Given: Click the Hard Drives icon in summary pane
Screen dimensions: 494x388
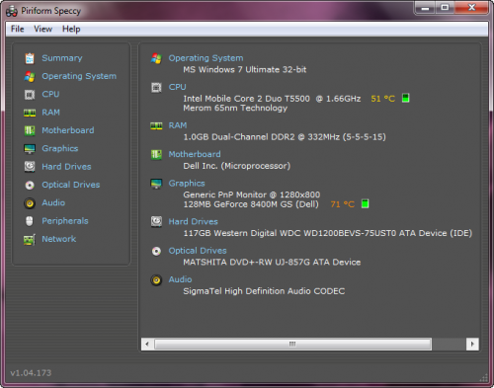Looking at the screenshot, I should pos(156,222).
